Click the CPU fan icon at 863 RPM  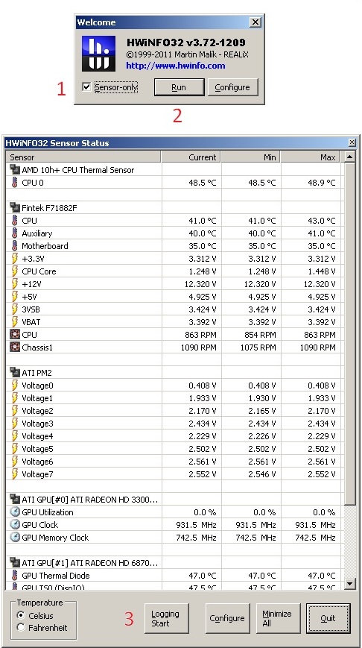(x=15, y=334)
